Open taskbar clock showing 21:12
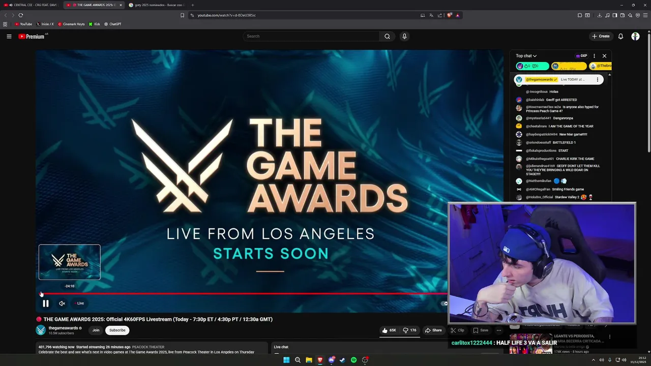Screen dimensions: 651x366 [637, 360]
